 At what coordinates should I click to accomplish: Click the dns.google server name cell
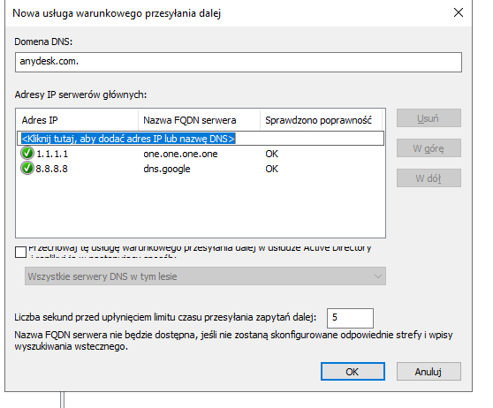(167, 169)
